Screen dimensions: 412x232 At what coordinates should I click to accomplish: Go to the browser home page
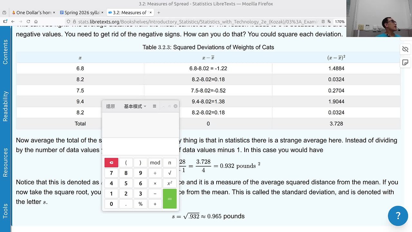(36, 22)
